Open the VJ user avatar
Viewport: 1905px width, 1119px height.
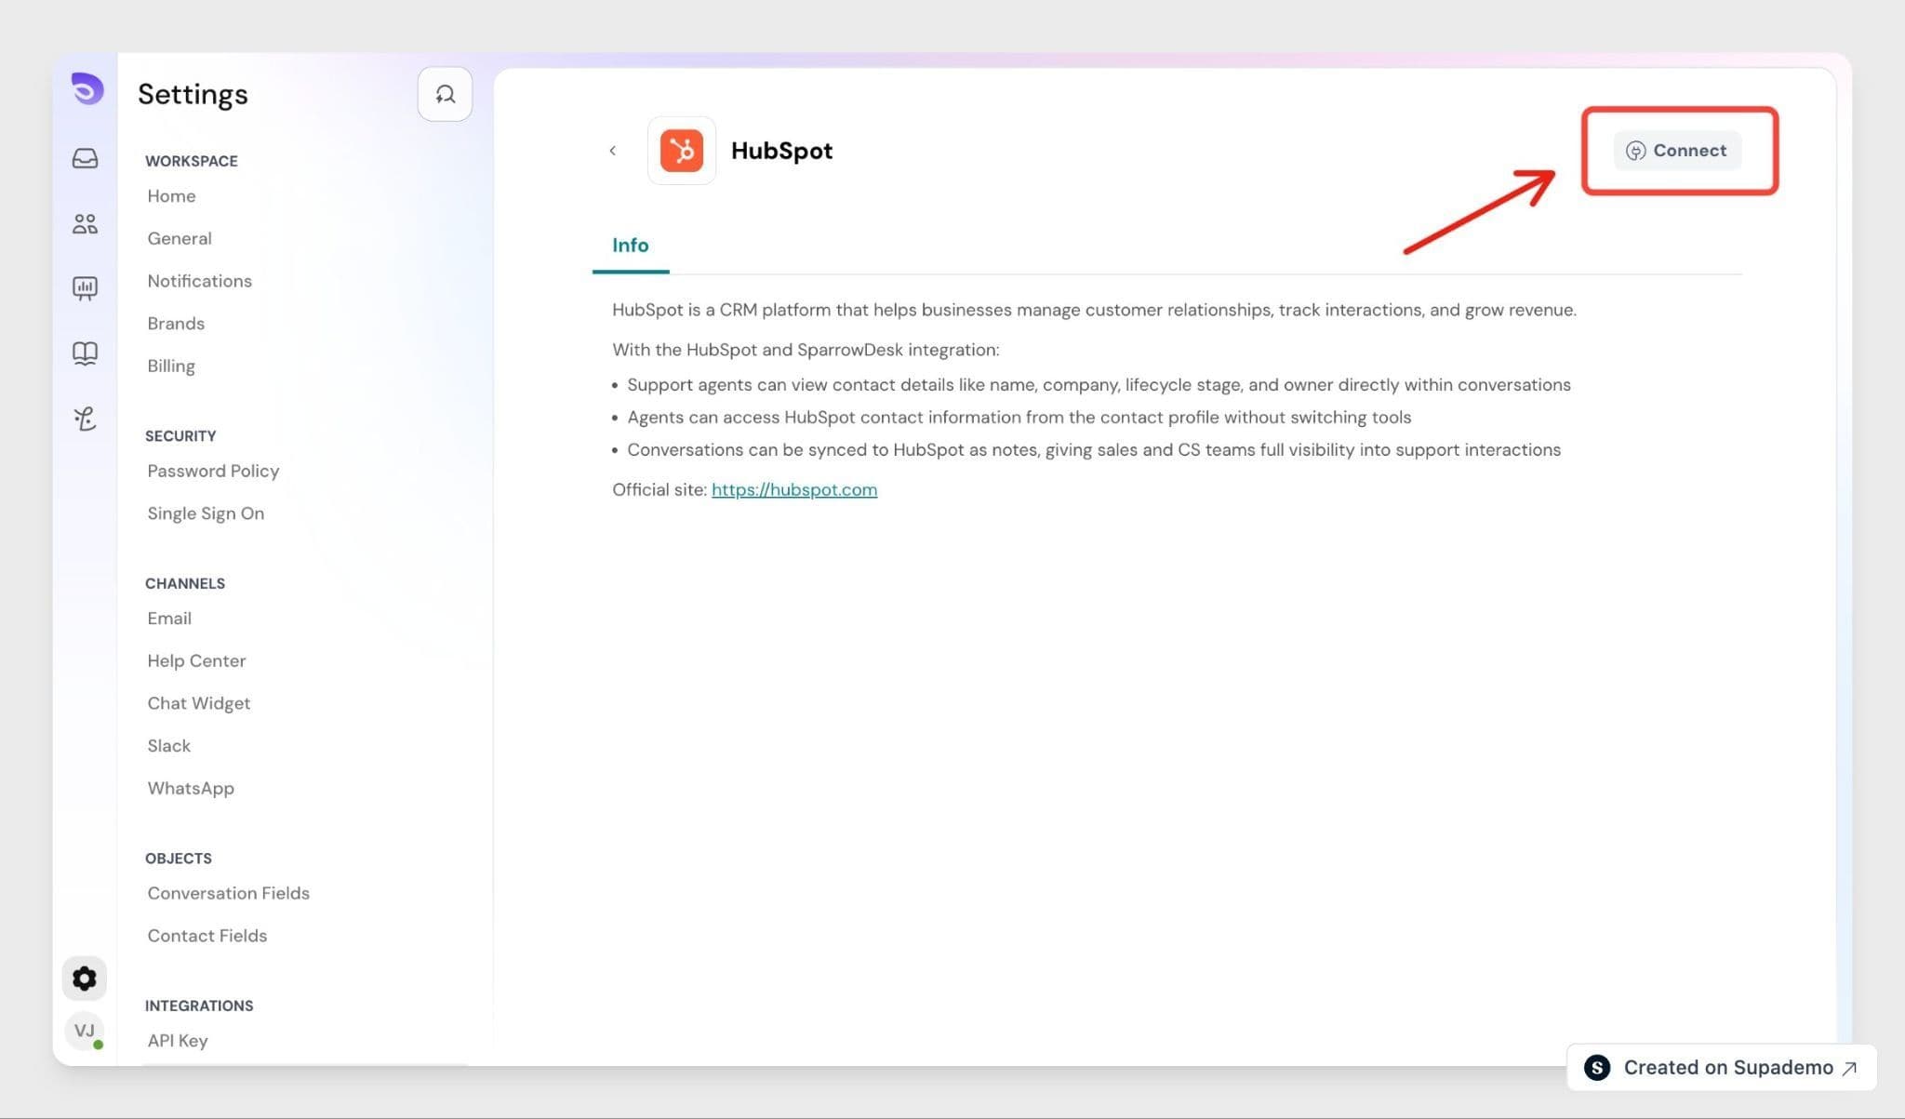tap(85, 1031)
